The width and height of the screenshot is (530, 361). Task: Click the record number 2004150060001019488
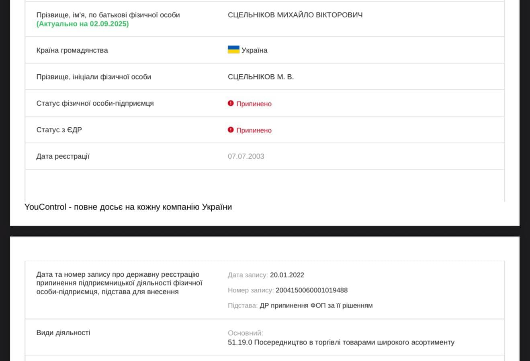click(311, 290)
